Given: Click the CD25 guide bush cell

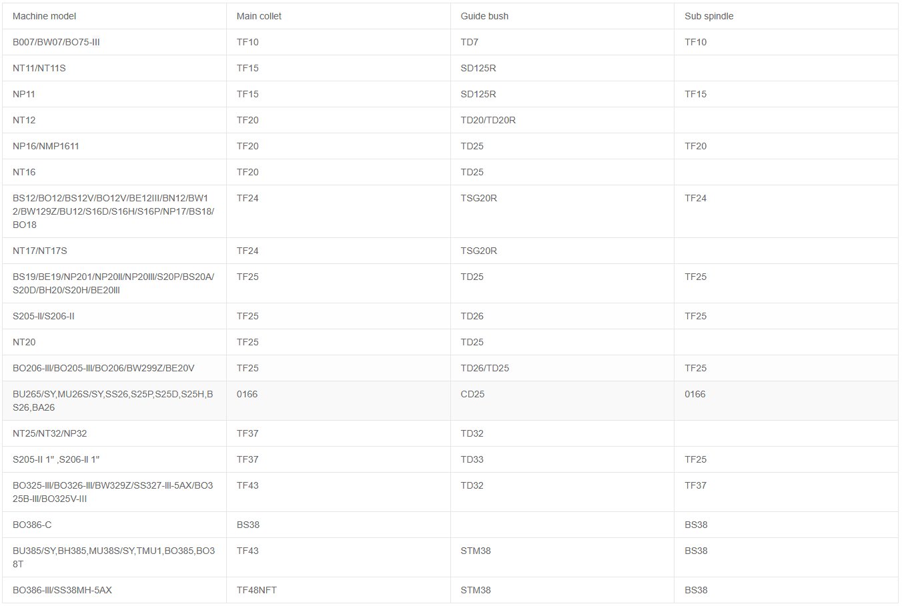Looking at the screenshot, I should click(x=562, y=401).
